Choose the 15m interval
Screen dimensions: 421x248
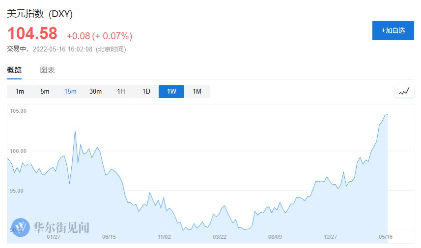click(x=70, y=92)
